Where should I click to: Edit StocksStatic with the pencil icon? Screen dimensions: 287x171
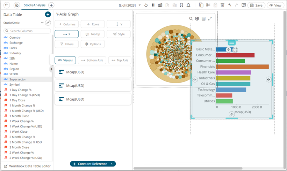(x=48, y=23)
